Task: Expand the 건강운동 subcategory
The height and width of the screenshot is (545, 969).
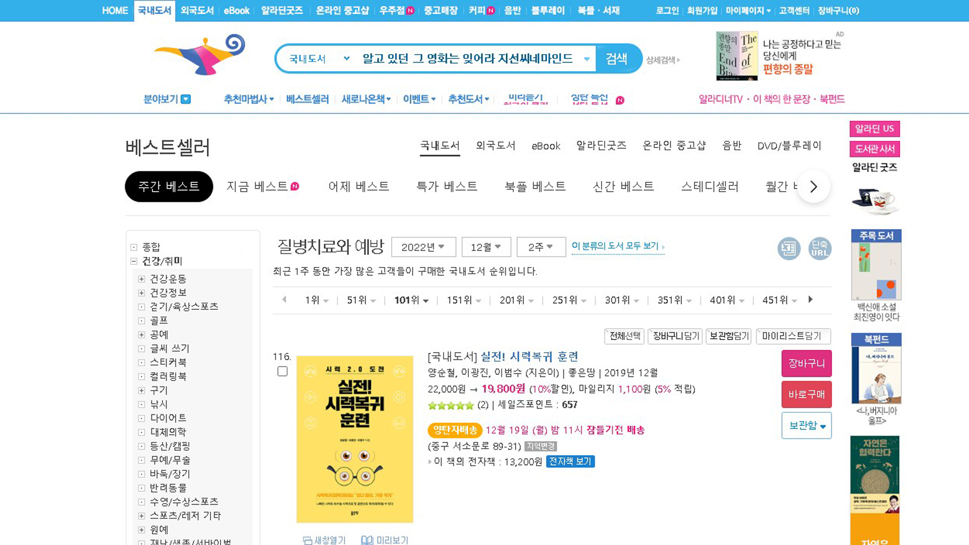Action: (x=142, y=279)
